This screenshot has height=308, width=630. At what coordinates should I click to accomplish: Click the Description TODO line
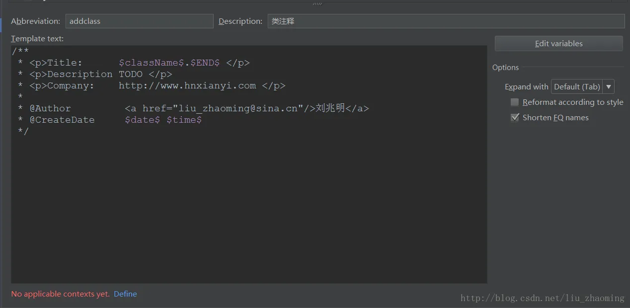coord(95,74)
